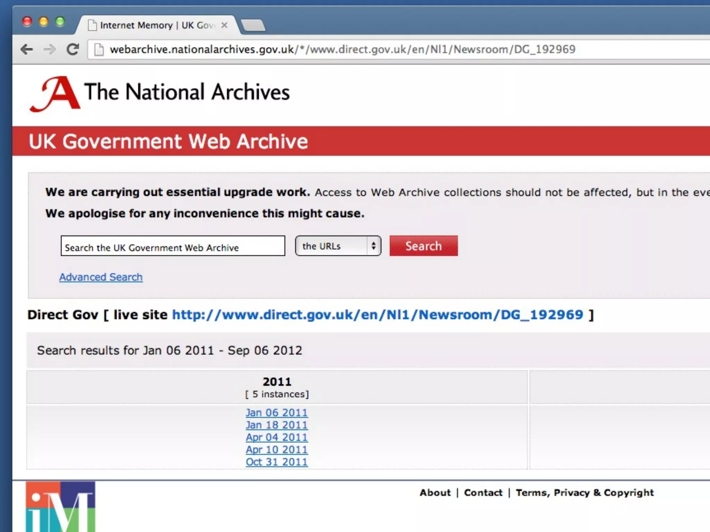
Task: Click the browser forward arrow
Action: [x=50, y=50]
